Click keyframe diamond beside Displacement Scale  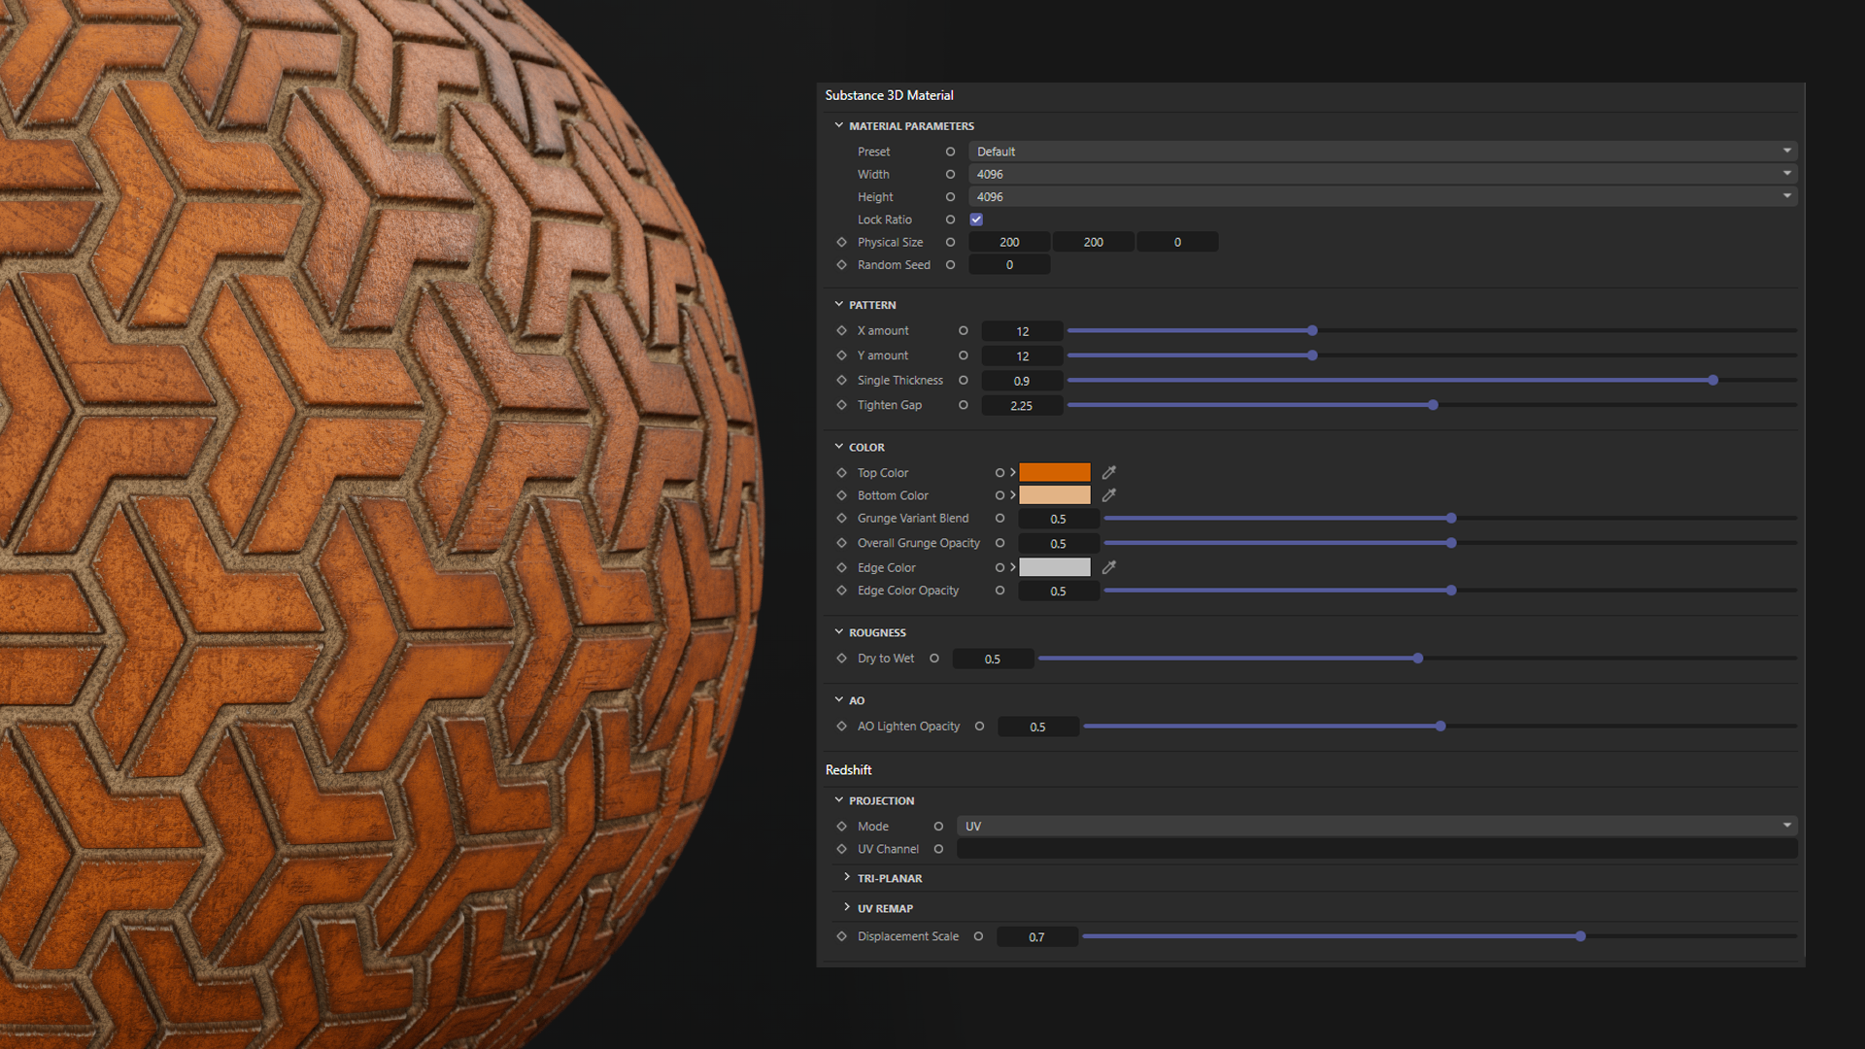tap(841, 936)
